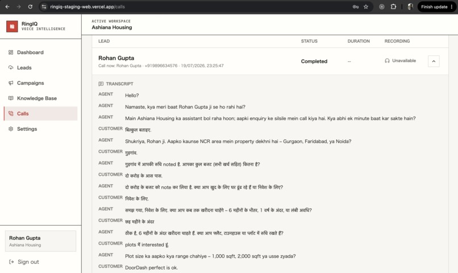Click the password key icon in address bar
The height and width of the screenshot is (273, 458).
pyautogui.click(x=356, y=7)
